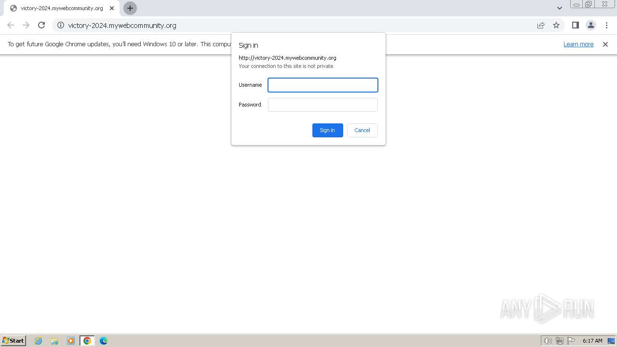Image resolution: width=617 pixels, height=347 pixels.
Task: Launch Internet Explorer from taskbar
Action: tap(39, 341)
